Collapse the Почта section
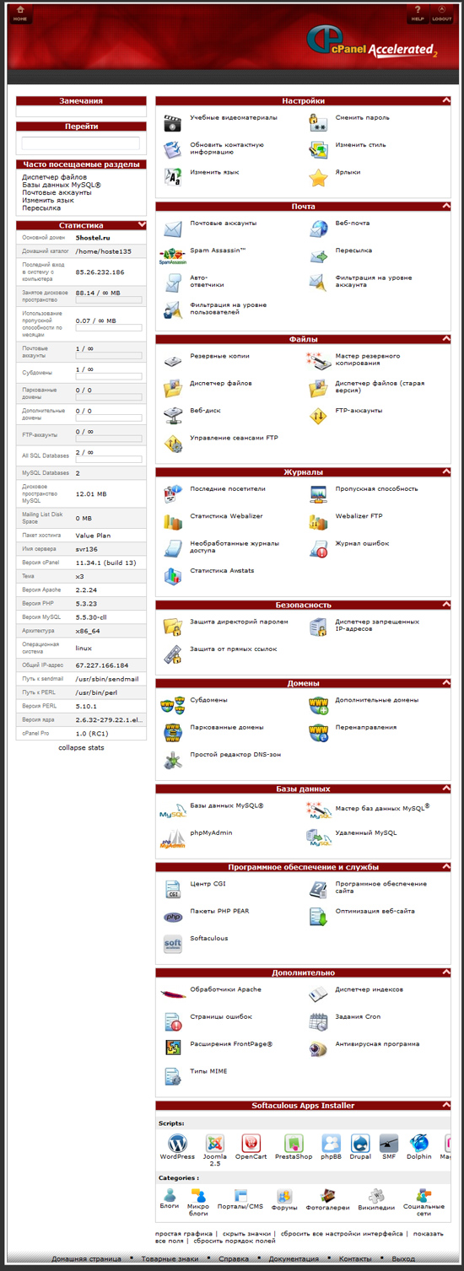 [445, 206]
